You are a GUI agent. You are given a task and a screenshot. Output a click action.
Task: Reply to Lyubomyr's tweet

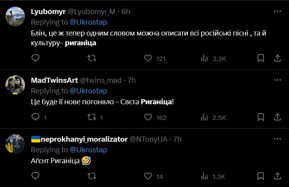coord(35,58)
